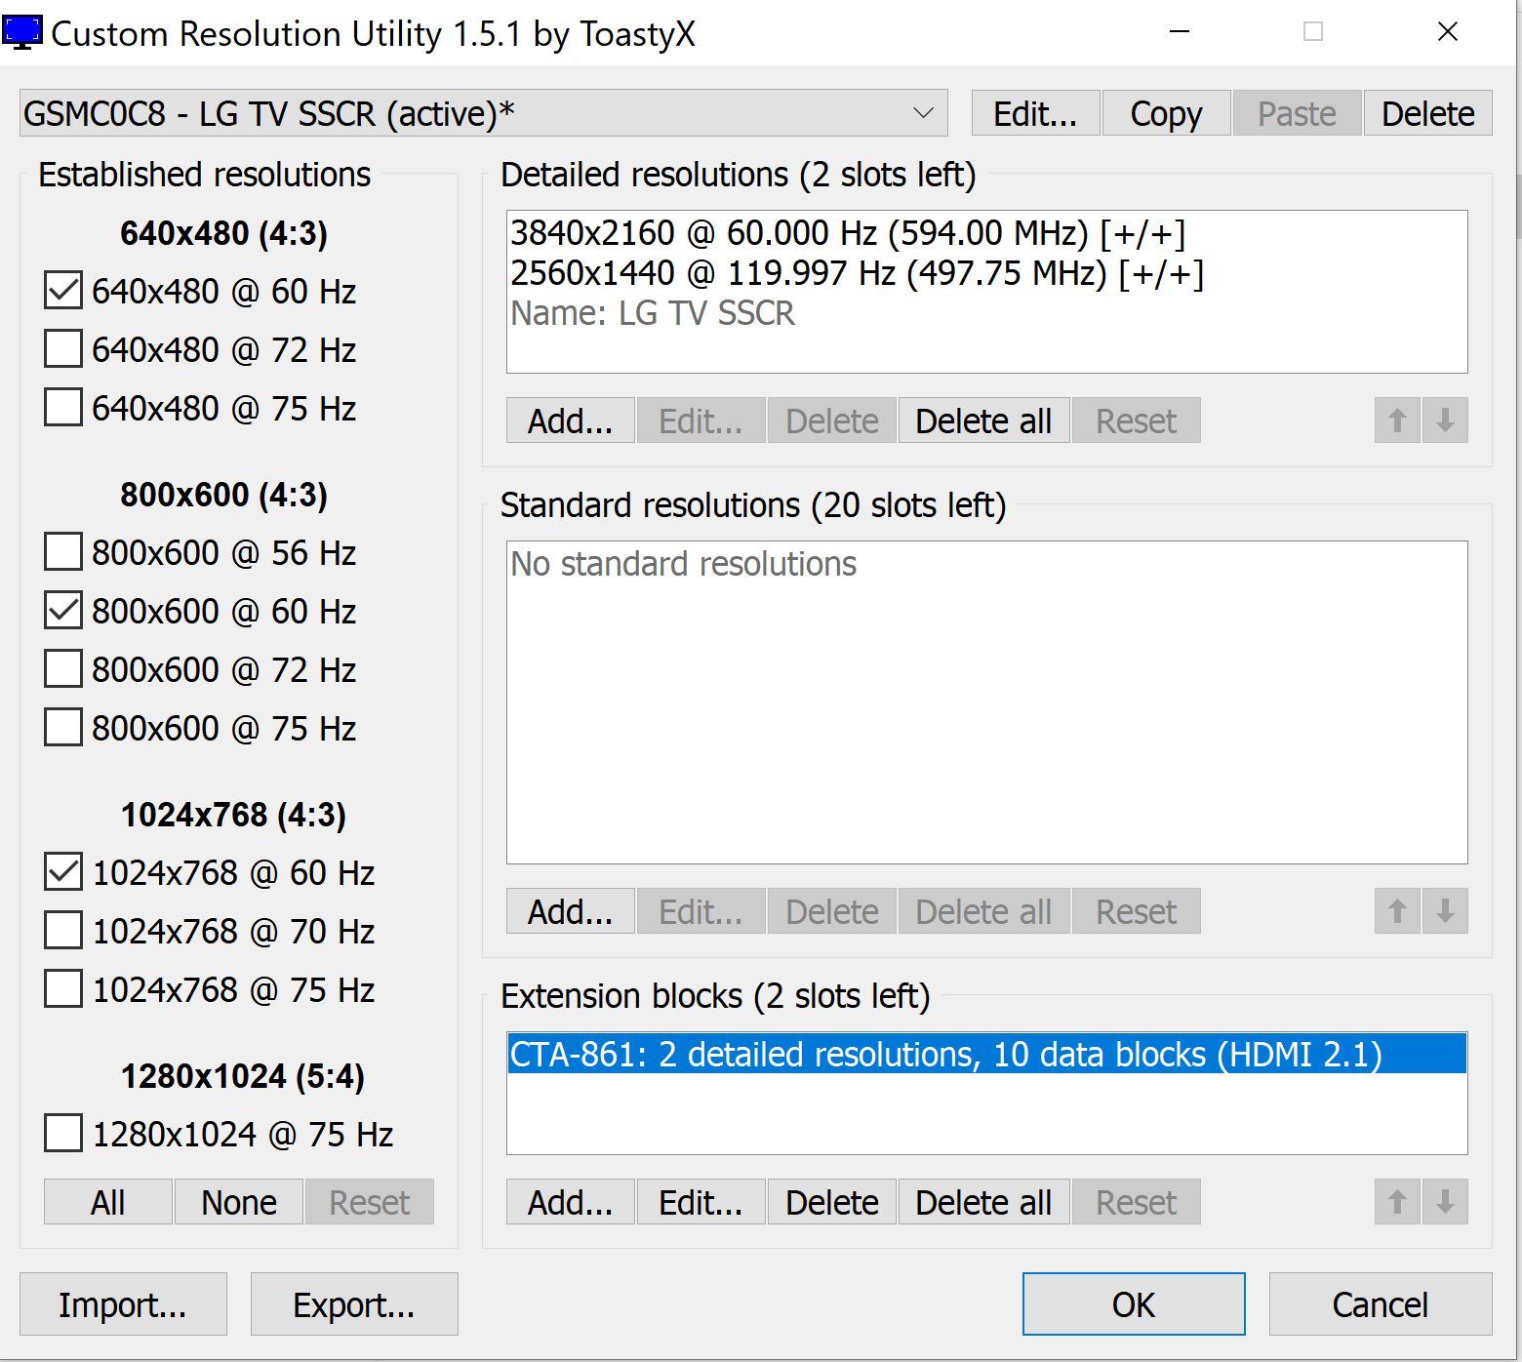Select the 2560x1440 @ 119.997 Hz entry
The image size is (1522, 1362).
(x=856, y=273)
